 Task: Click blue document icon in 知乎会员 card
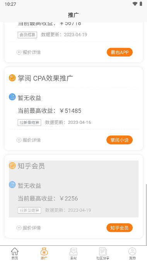(x=12, y=185)
